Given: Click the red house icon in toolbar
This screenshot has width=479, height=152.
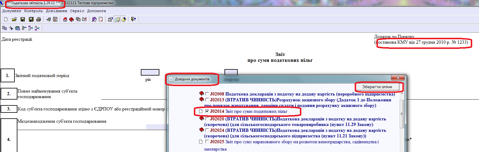Looking at the screenshot, I should pos(65,19).
